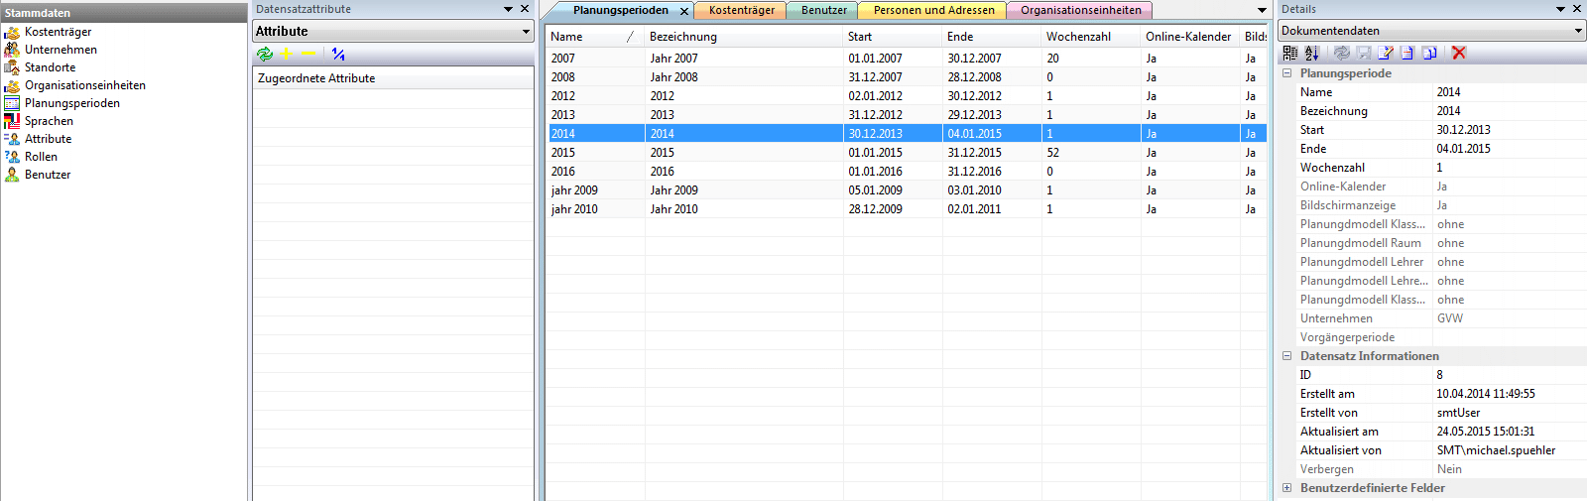The height and width of the screenshot is (501, 1587).
Task: Click the yellow minus remove attribute icon
Action: pos(307,55)
